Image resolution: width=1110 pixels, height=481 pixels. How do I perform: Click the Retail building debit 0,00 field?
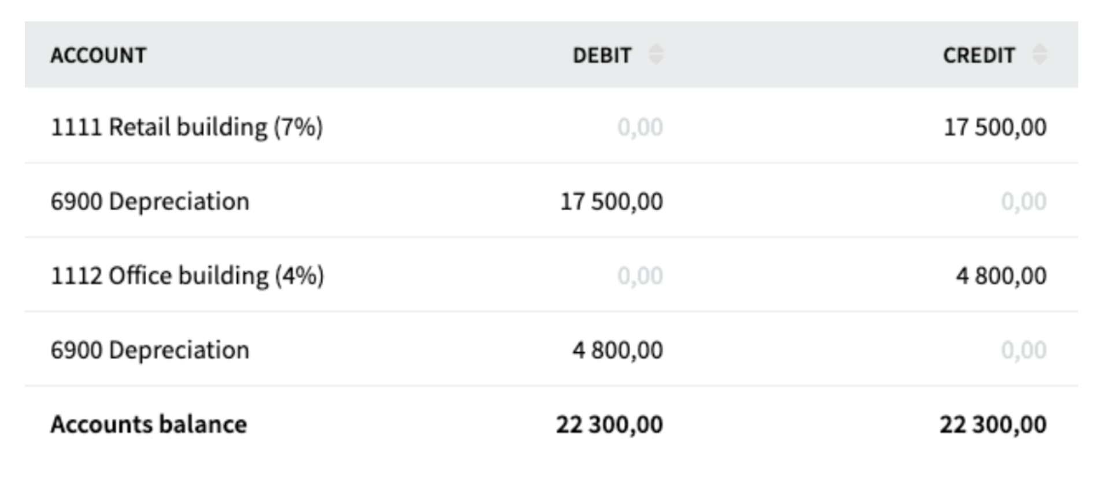pyautogui.click(x=640, y=127)
